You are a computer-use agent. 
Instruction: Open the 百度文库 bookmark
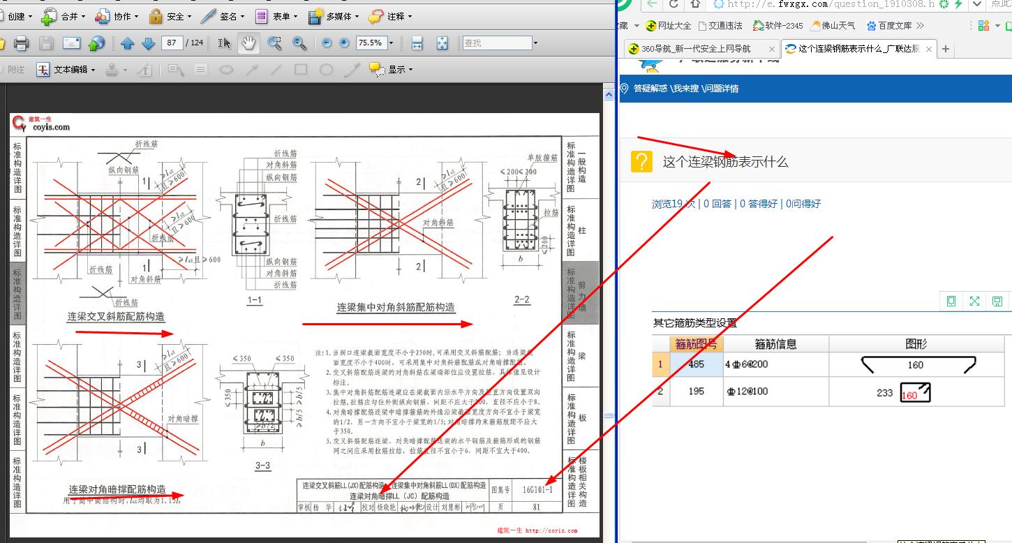click(889, 26)
